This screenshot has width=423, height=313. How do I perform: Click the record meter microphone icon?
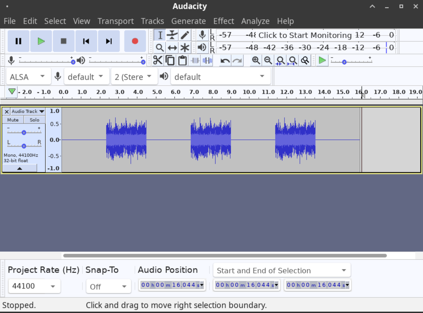point(202,35)
